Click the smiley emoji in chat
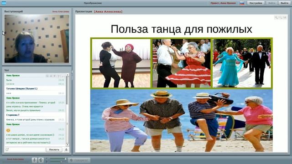 point(8,130)
